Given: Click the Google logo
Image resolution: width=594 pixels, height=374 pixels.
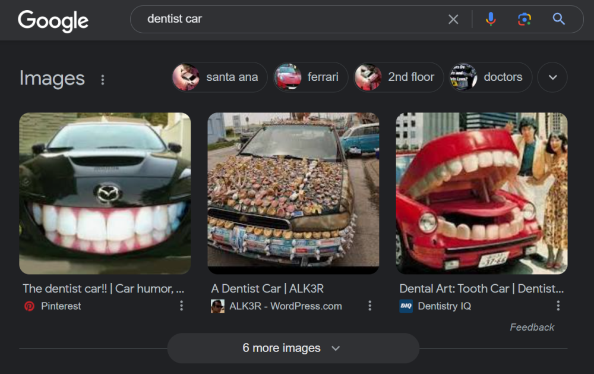Looking at the screenshot, I should click(53, 20).
